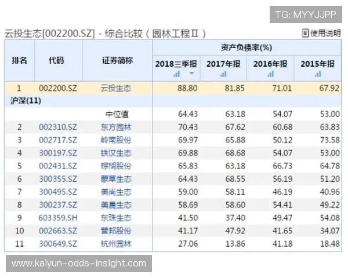
Task: Open the 美晨生态 security name link
Action: tap(116, 205)
